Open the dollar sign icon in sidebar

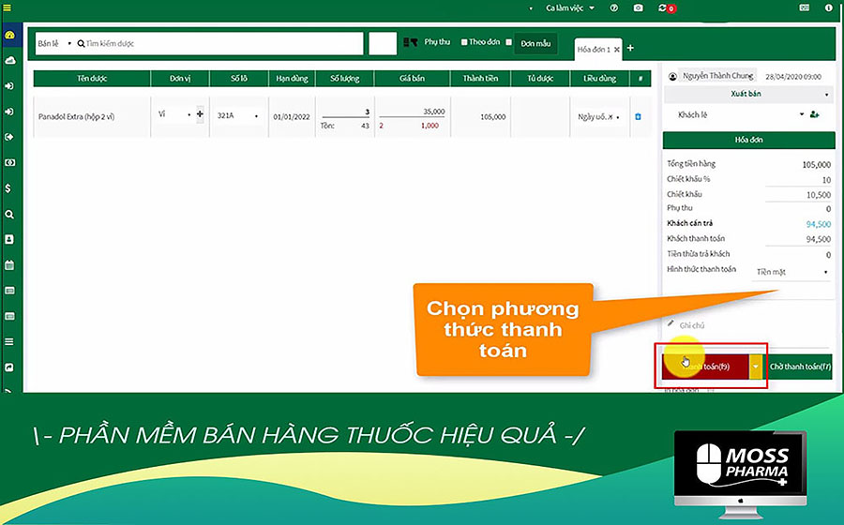[8, 188]
